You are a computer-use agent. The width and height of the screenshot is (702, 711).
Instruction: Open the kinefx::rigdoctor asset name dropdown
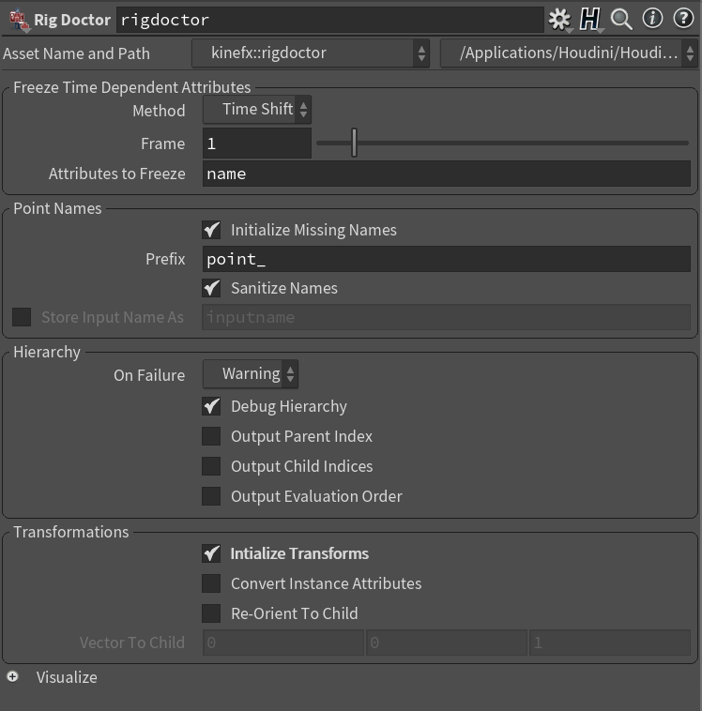311,53
